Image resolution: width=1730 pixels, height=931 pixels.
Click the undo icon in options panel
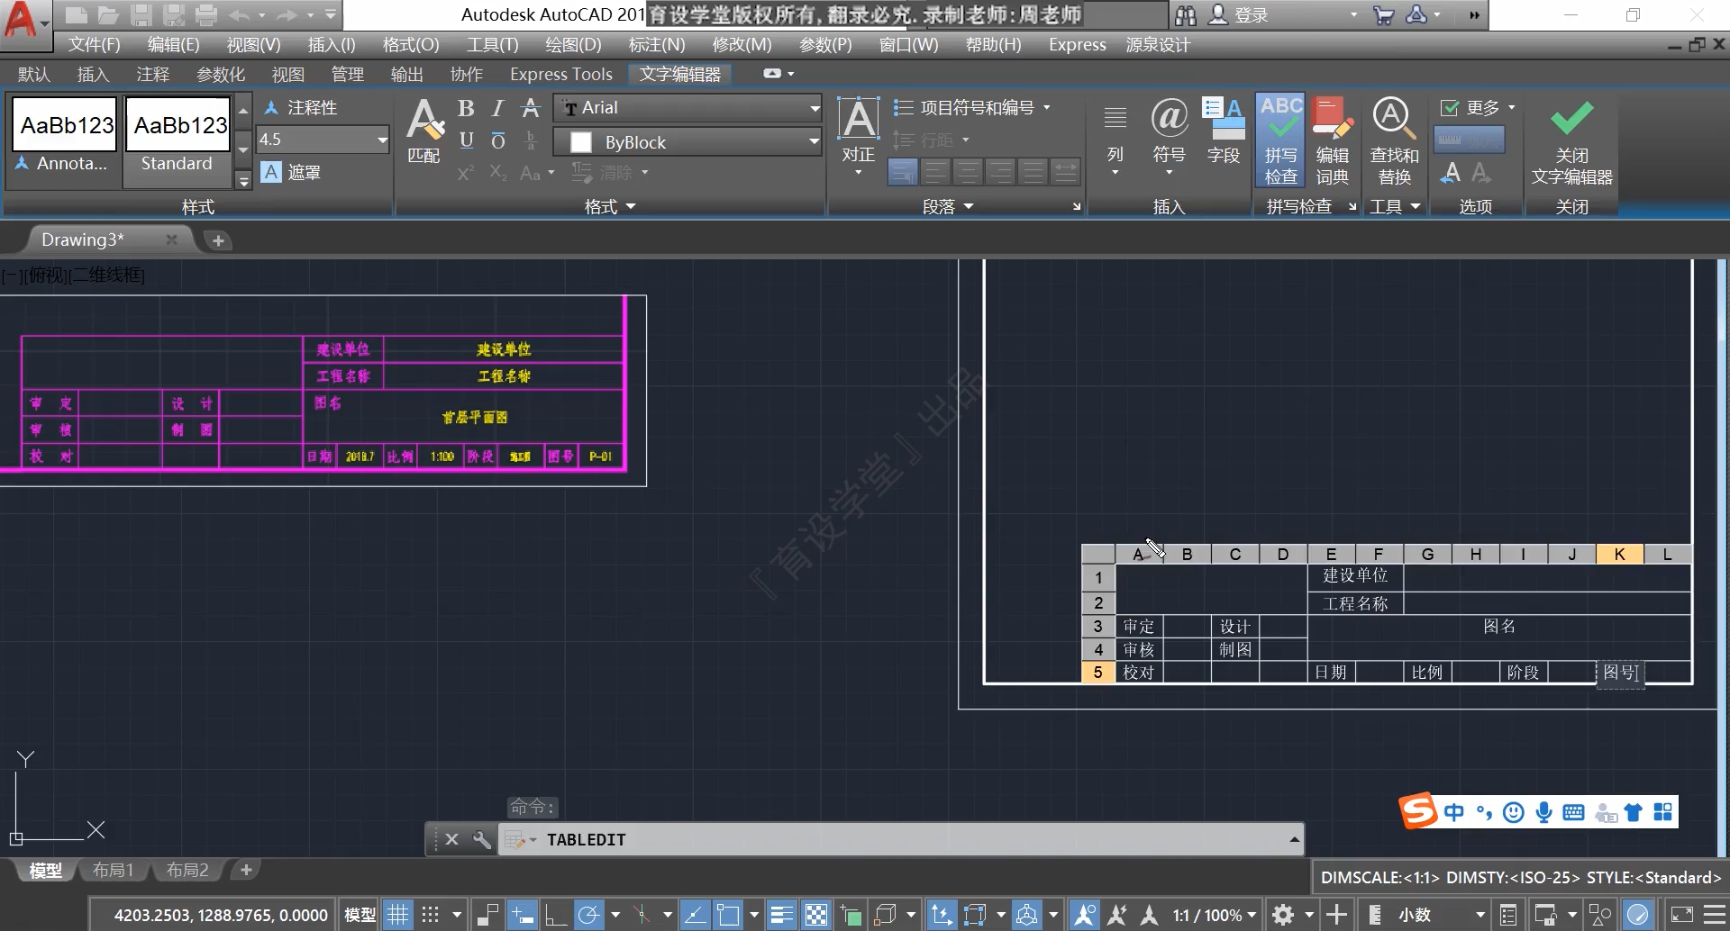coord(1450,173)
